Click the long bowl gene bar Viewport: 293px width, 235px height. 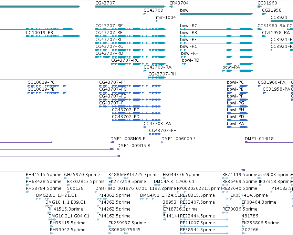click(x=216, y=14)
